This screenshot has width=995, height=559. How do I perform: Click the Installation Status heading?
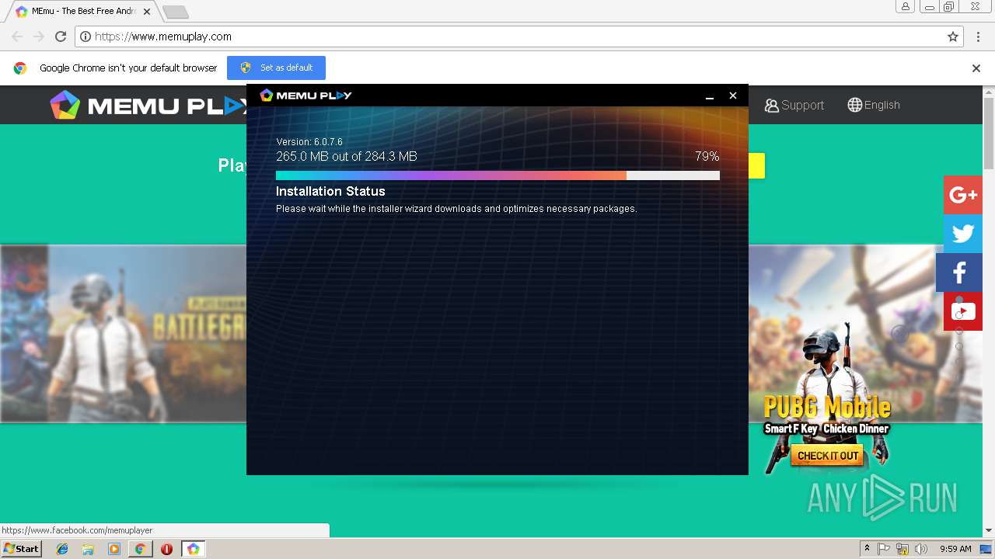pos(330,191)
